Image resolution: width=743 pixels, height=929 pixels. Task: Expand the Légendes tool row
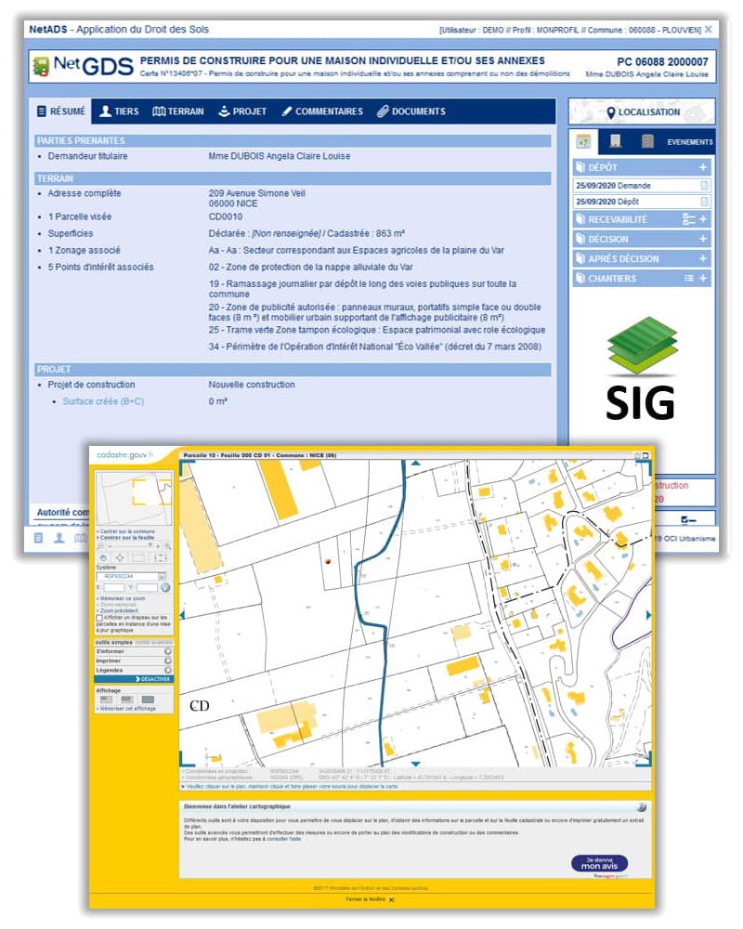coord(134,670)
